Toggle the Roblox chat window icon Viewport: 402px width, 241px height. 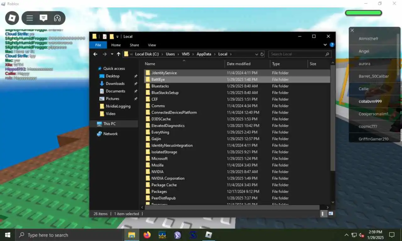pyautogui.click(x=43, y=18)
